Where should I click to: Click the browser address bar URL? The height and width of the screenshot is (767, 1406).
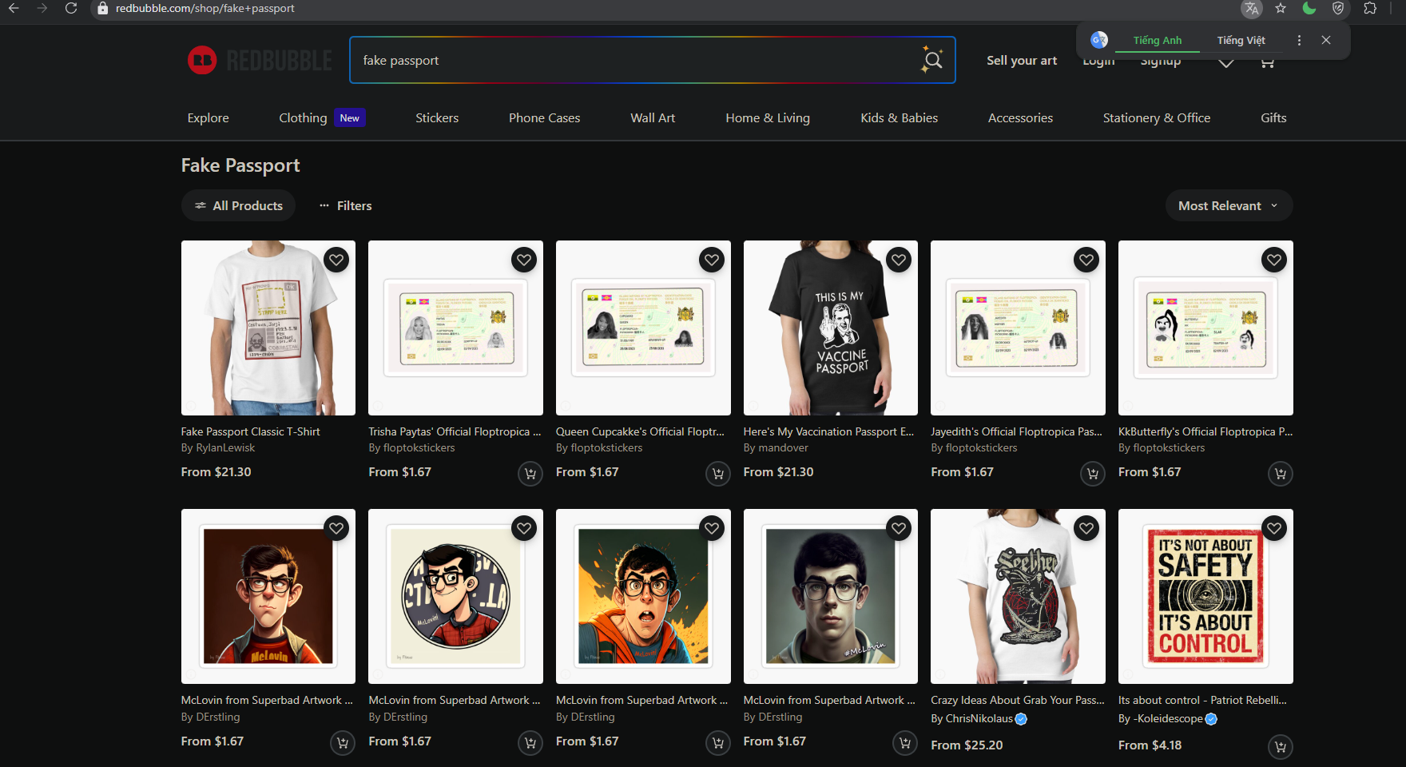[205, 8]
